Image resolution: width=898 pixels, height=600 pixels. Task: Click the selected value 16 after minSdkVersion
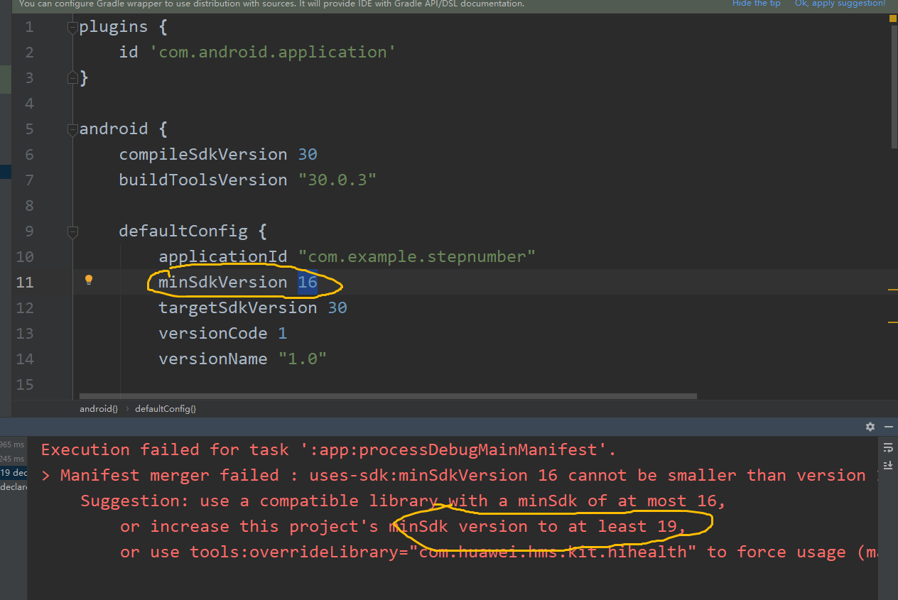(308, 282)
